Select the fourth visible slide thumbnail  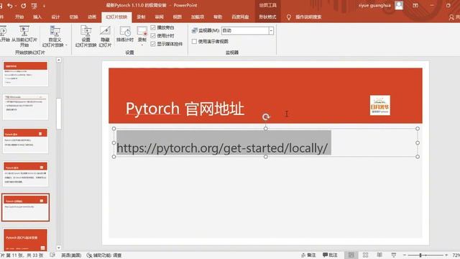point(25,174)
